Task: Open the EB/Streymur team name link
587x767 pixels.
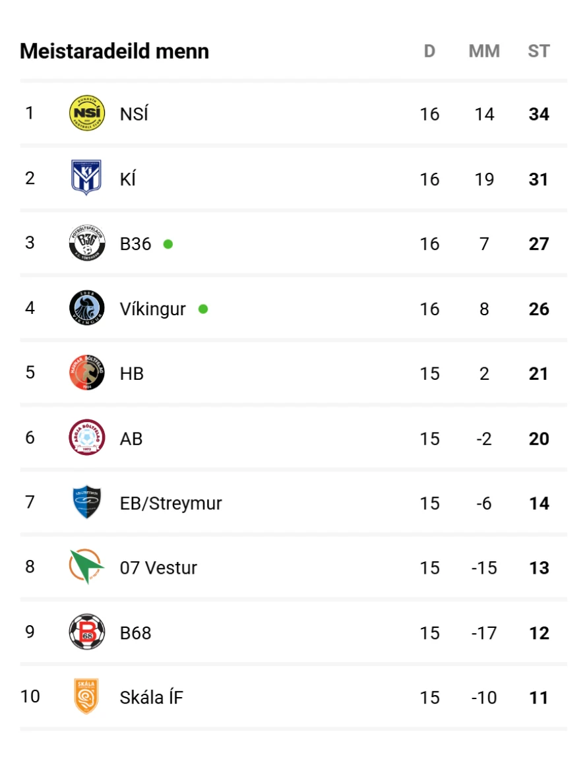Action: (171, 503)
